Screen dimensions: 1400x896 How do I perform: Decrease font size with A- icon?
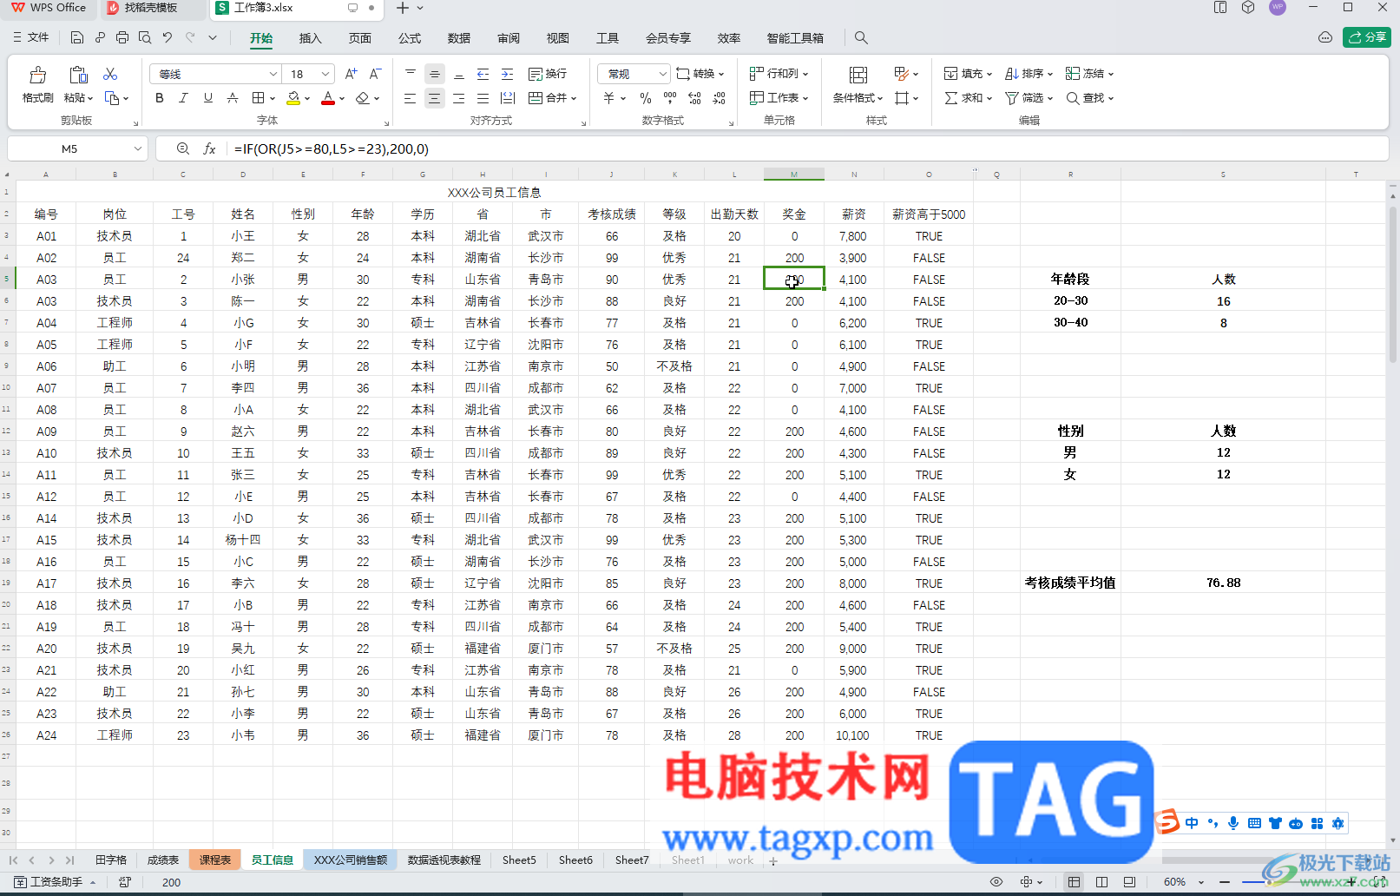(375, 74)
